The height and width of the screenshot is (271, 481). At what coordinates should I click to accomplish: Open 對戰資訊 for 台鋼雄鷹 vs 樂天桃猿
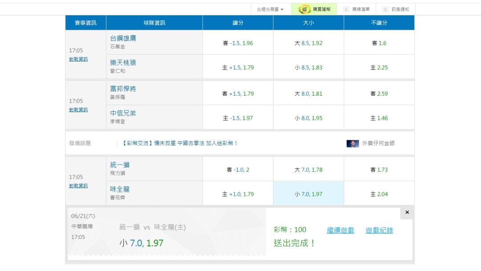pyautogui.click(x=78, y=59)
